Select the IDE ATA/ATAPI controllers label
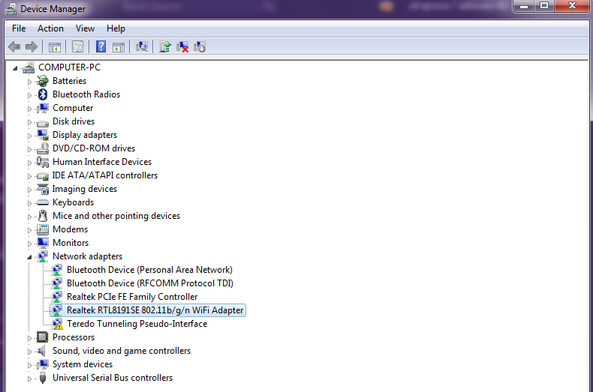Screen dimensions: 593x392 click(x=105, y=175)
